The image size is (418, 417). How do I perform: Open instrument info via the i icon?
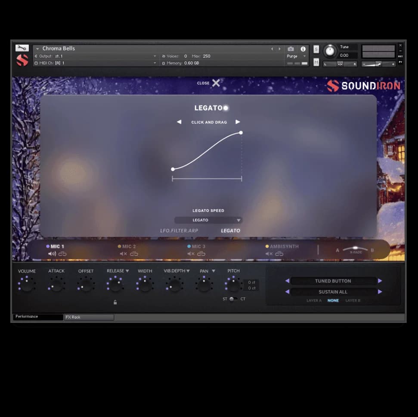pos(303,49)
